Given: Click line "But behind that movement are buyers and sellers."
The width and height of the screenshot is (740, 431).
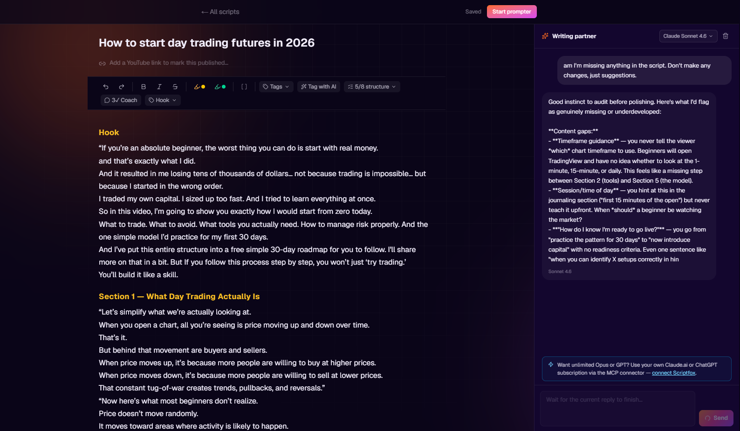Looking at the screenshot, I should point(183,350).
